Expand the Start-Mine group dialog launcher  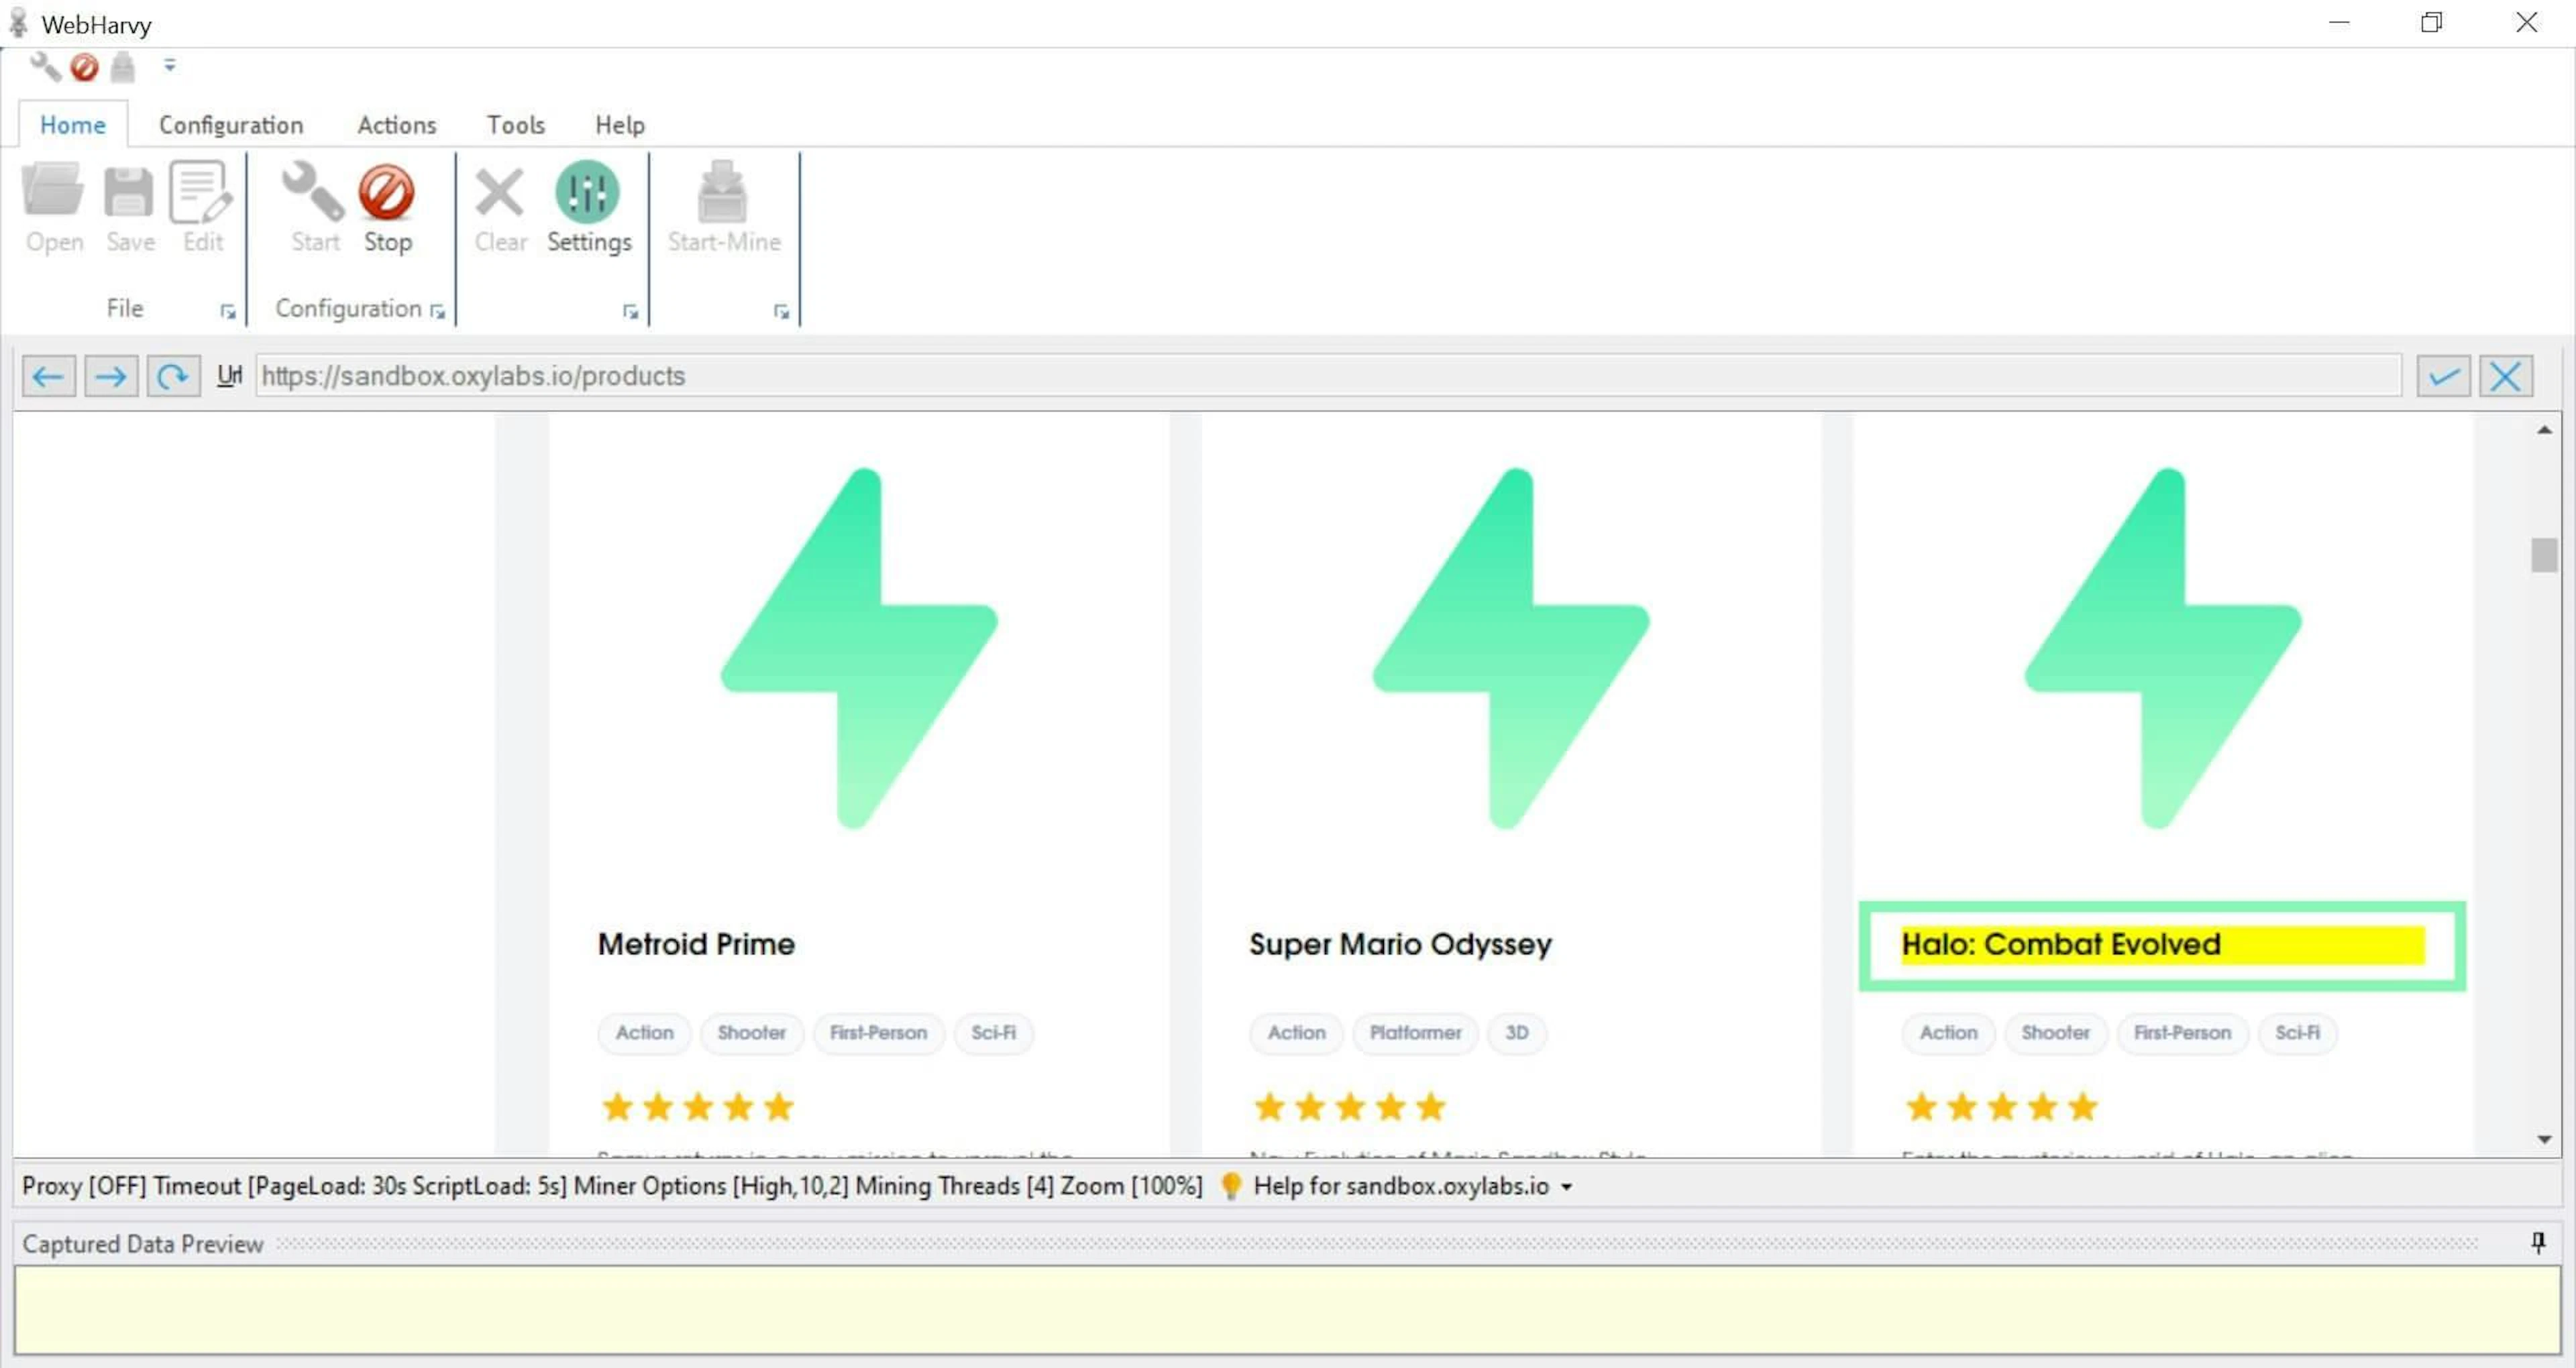point(781,312)
